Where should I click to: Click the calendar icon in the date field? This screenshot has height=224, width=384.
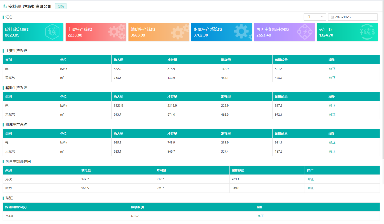coord(332,17)
